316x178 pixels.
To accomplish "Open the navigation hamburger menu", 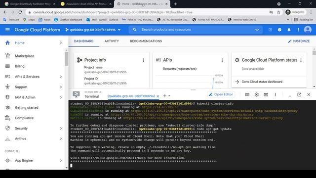I will coord(7,30).
